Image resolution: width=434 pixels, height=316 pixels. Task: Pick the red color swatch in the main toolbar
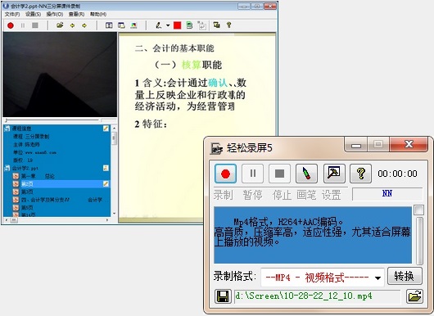pyautogui.click(x=177, y=25)
